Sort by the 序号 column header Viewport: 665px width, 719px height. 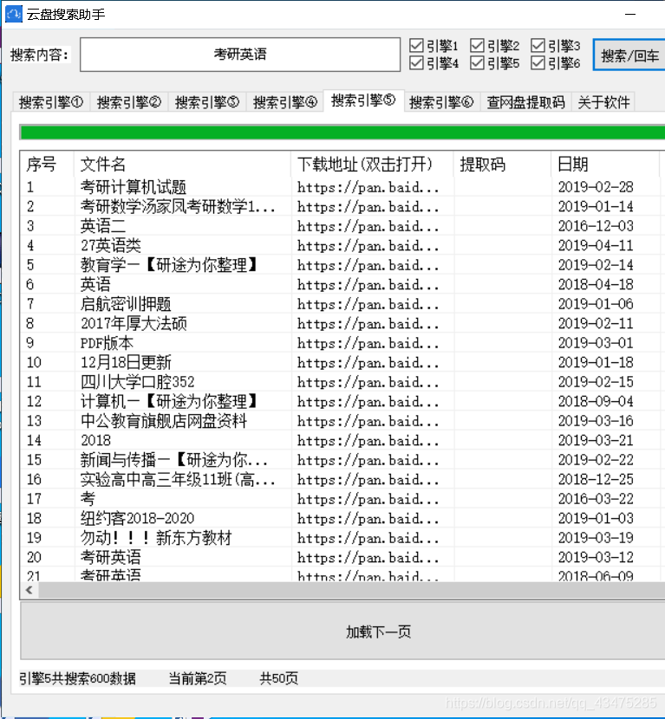coord(46,164)
